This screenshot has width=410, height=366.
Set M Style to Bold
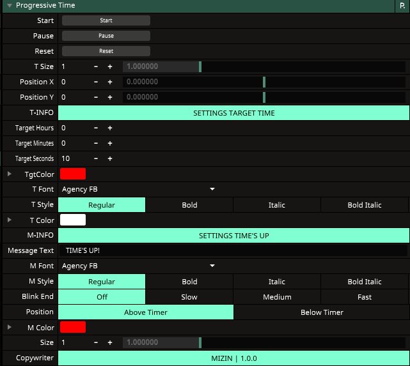189,282
